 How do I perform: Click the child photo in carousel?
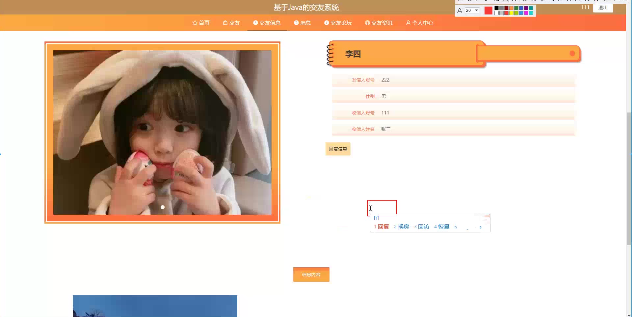[162, 133]
